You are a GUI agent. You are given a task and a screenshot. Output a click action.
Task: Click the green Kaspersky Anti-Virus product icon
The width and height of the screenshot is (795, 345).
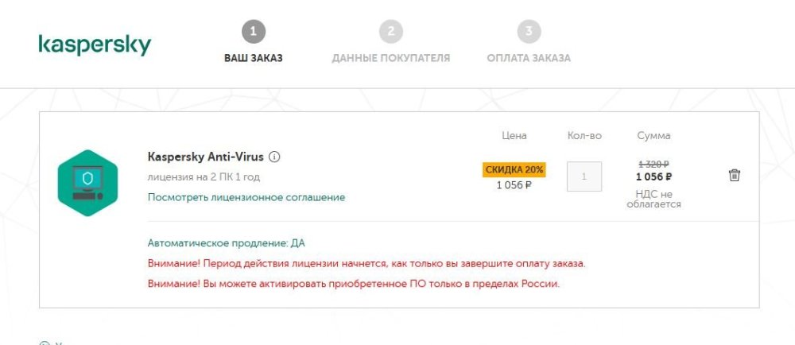click(87, 183)
